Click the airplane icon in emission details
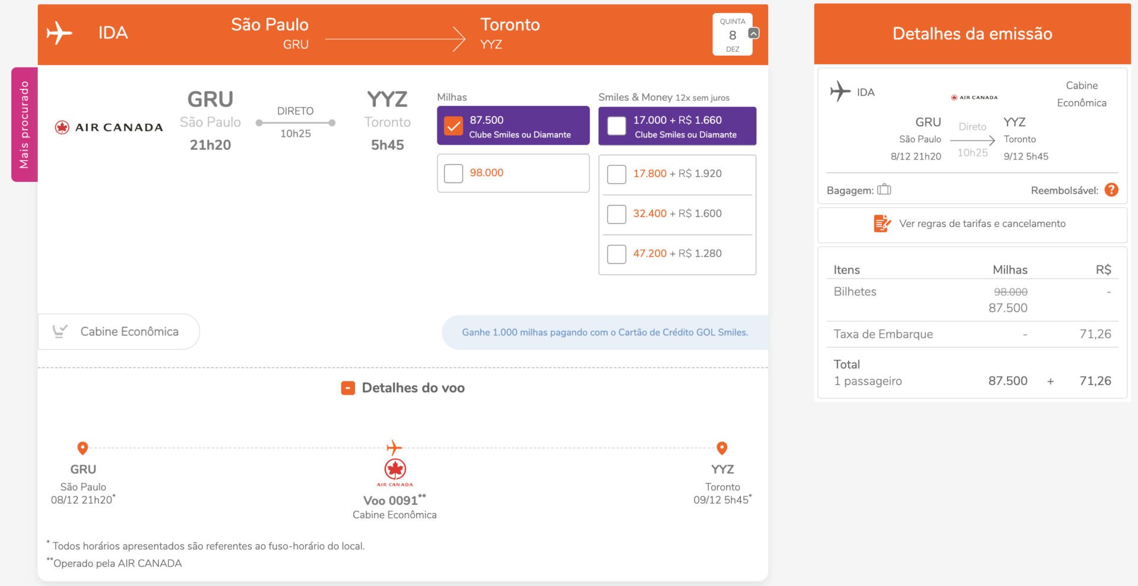 [840, 91]
